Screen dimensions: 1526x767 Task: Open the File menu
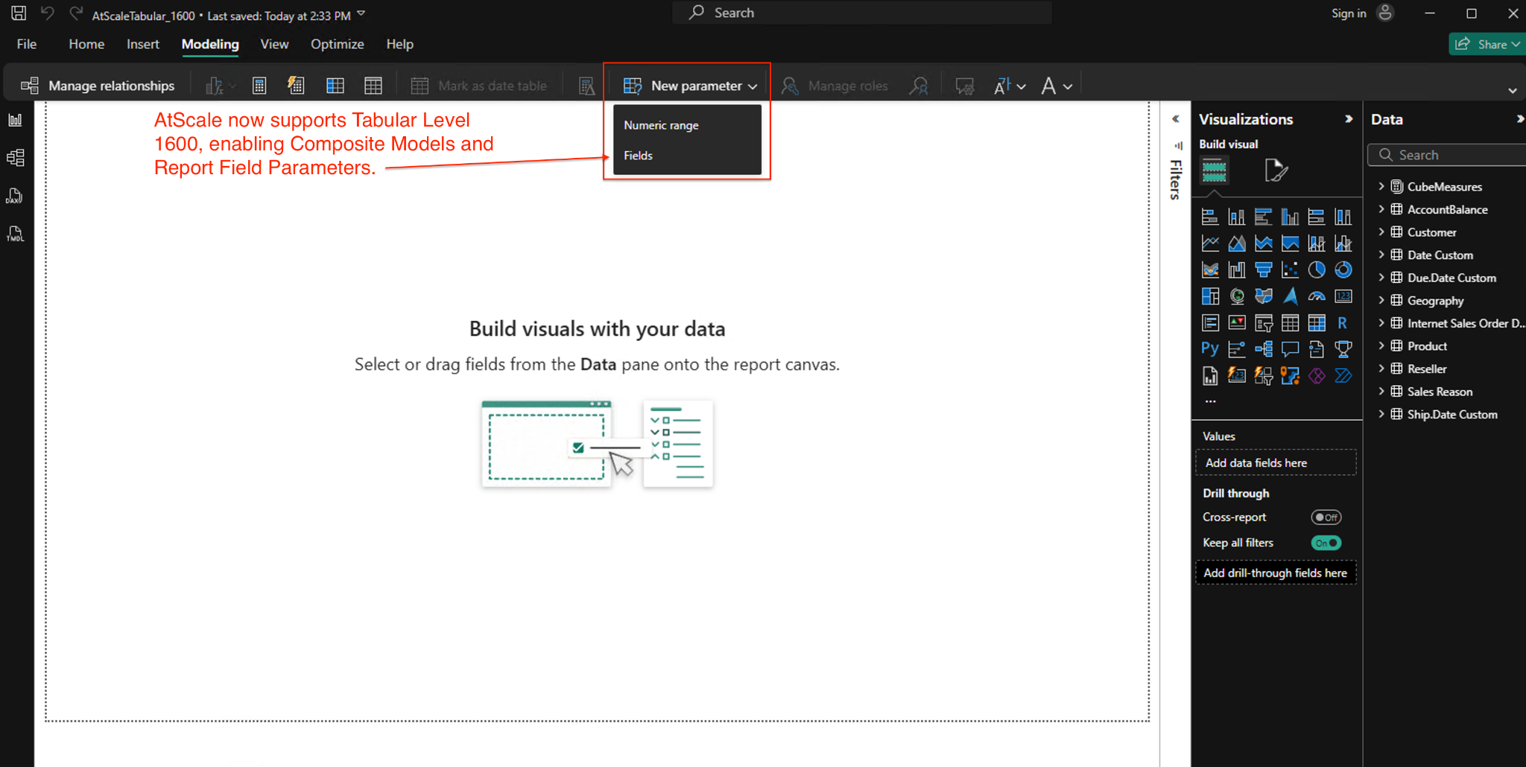pos(27,44)
